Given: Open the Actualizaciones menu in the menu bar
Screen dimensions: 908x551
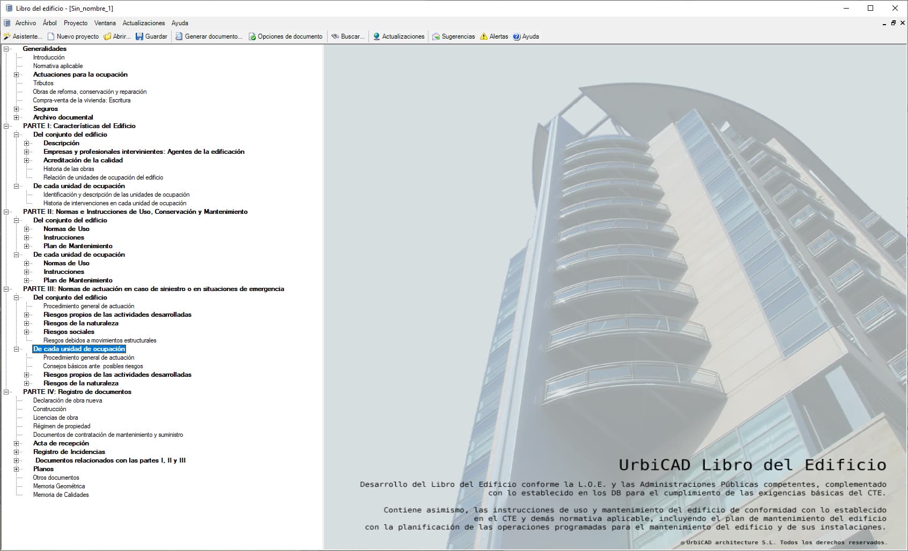Looking at the screenshot, I should click(144, 23).
